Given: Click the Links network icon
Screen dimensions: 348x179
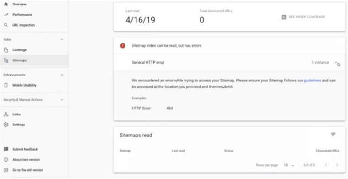Looking at the screenshot, I should pos(6,114).
